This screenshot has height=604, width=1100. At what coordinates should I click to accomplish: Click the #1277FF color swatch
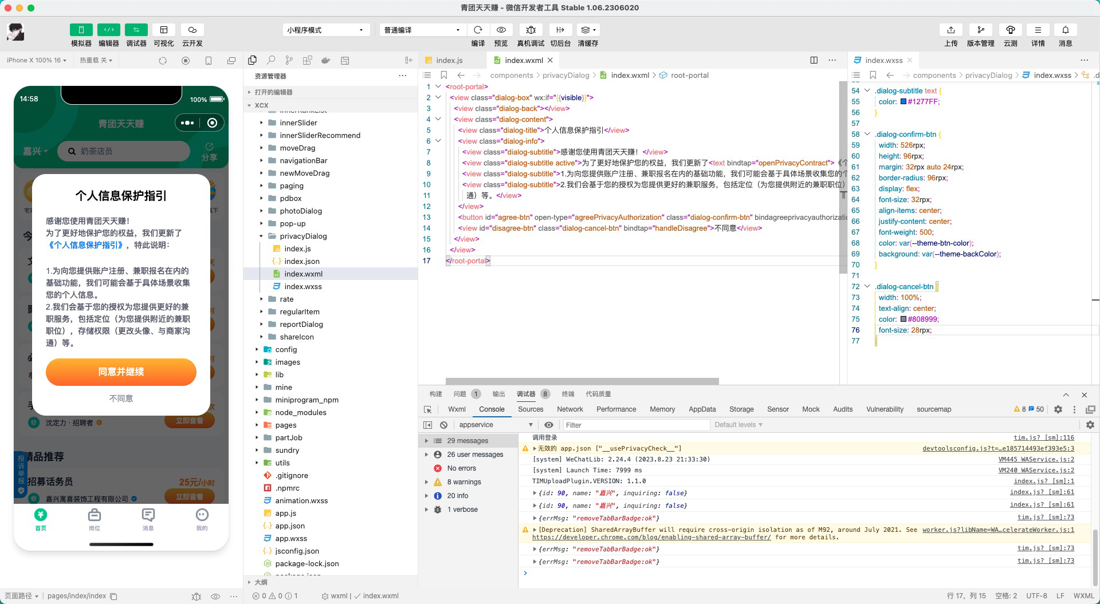903,102
